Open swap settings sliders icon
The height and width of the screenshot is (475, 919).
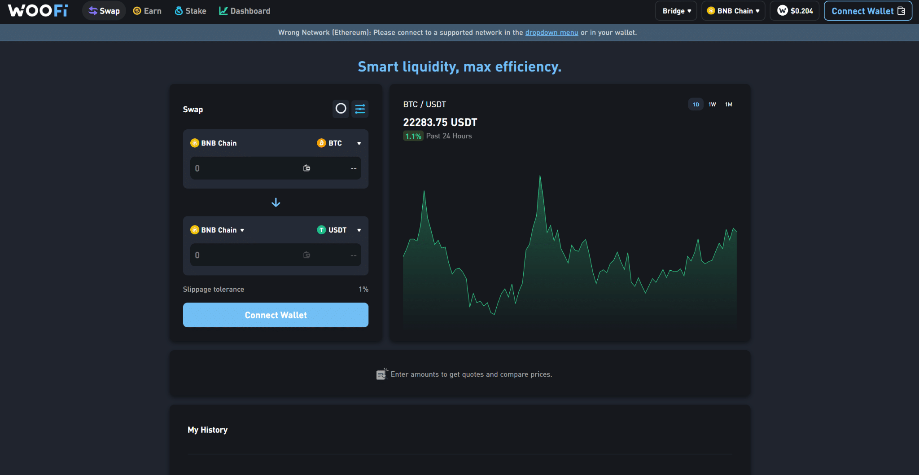(x=360, y=109)
